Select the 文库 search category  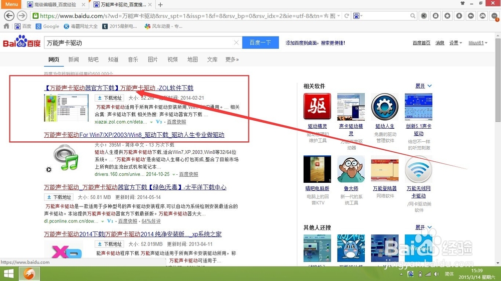[212, 60]
